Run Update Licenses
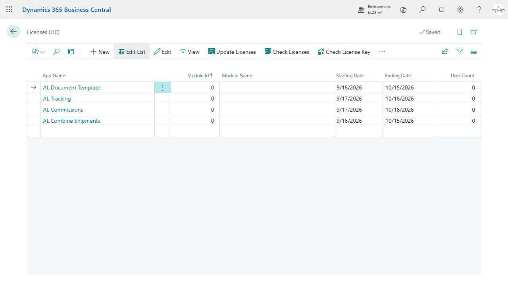The image size is (508, 285). point(232,51)
